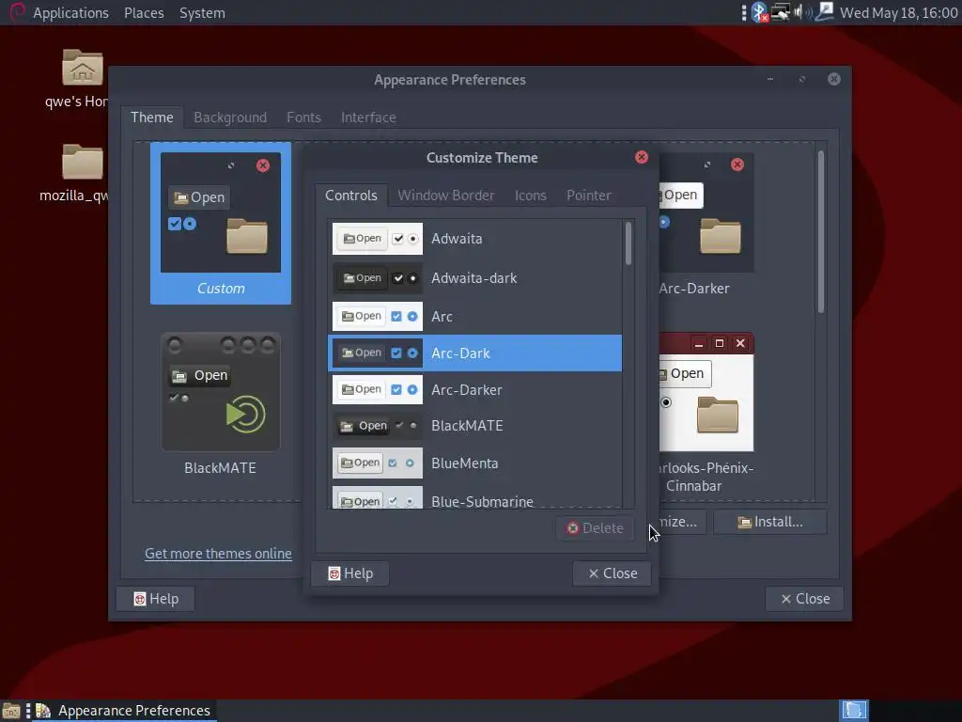Open the Pointer tab
This screenshot has height=722, width=962.
point(588,196)
